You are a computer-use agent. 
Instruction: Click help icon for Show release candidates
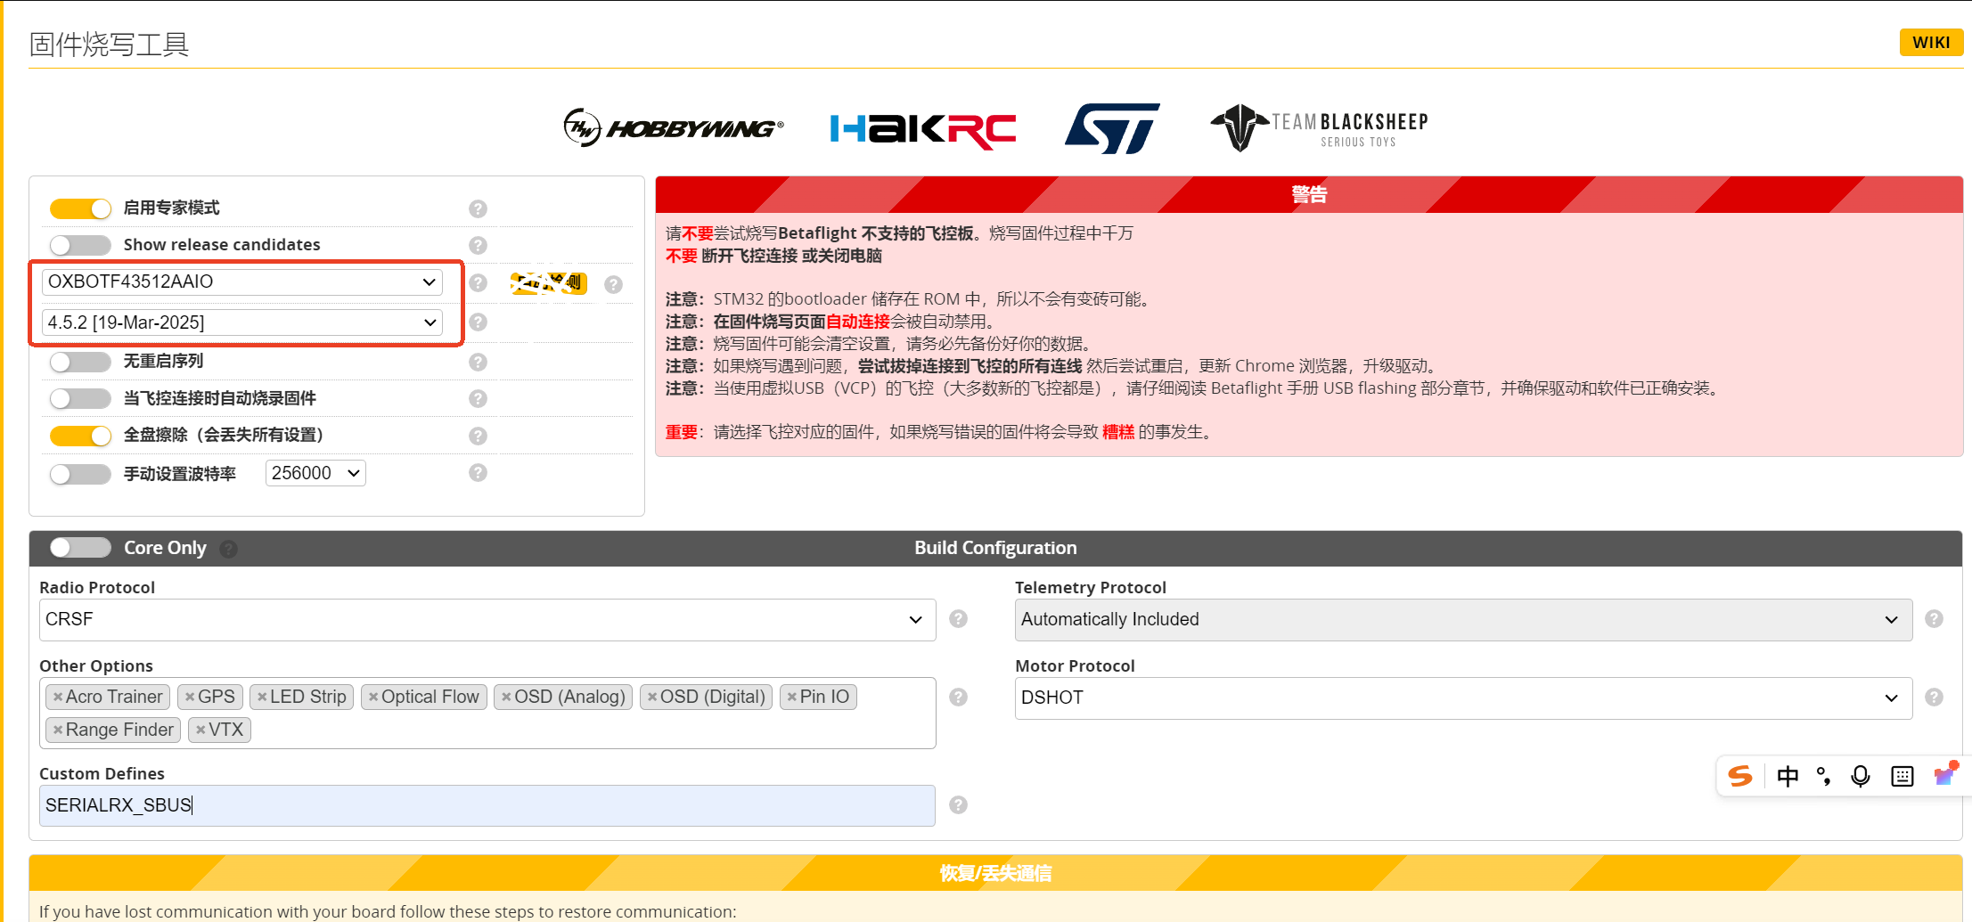pyautogui.click(x=478, y=245)
